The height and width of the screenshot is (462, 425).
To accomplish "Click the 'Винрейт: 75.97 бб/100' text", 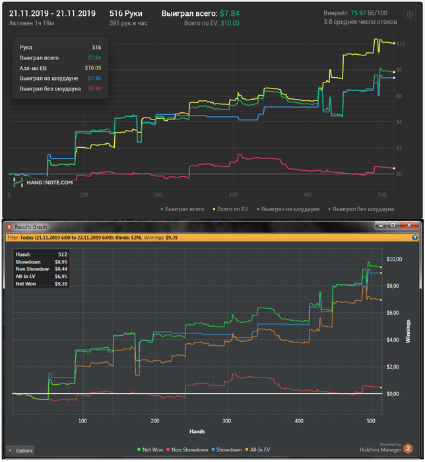I will pyautogui.click(x=355, y=13).
